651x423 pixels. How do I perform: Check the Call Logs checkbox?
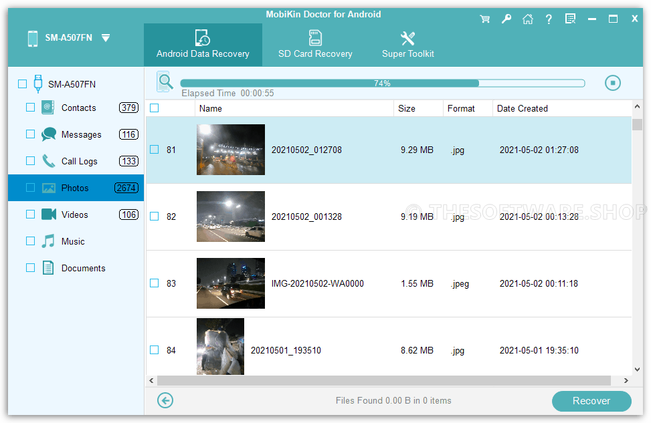tap(30, 161)
